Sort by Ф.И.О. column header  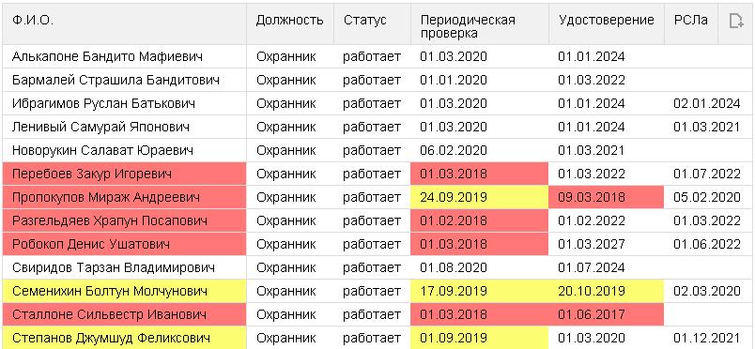pyautogui.click(x=124, y=24)
